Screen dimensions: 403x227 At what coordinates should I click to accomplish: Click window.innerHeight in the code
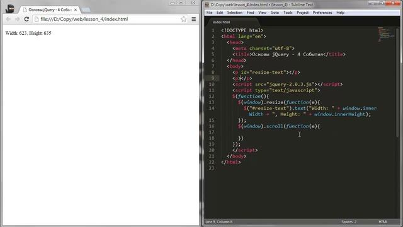click(x=339, y=114)
